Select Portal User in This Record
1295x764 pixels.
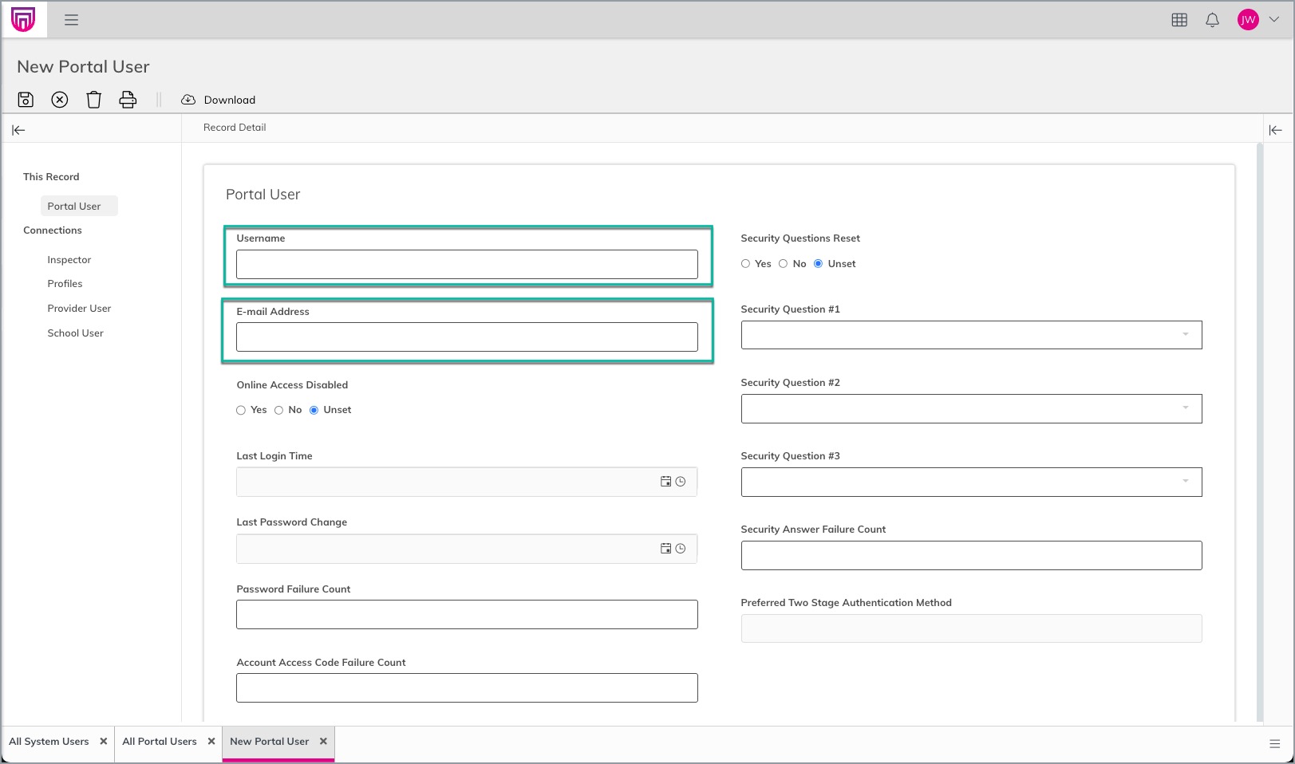click(x=79, y=206)
